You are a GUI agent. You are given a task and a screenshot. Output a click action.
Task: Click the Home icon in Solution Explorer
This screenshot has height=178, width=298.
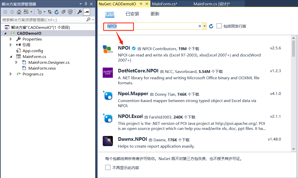coord(19,12)
